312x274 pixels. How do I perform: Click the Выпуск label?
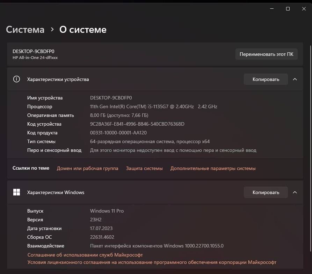tap(35, 211)
